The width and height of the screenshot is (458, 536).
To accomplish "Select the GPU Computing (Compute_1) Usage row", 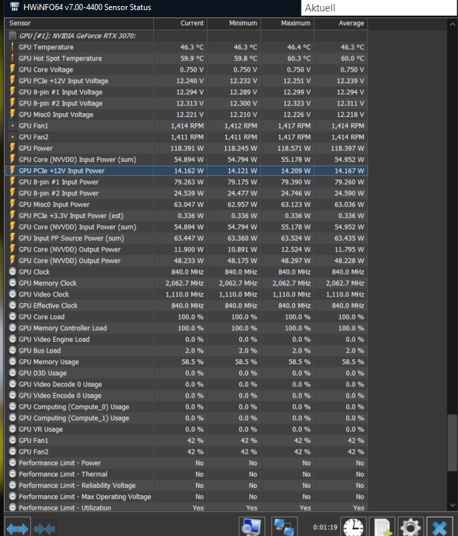I will click(187, 418).
